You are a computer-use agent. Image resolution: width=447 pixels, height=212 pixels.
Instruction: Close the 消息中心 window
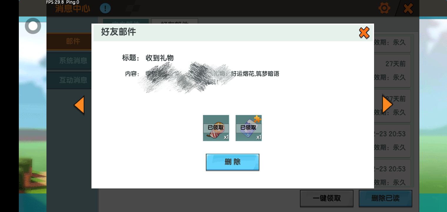(408, 9)
